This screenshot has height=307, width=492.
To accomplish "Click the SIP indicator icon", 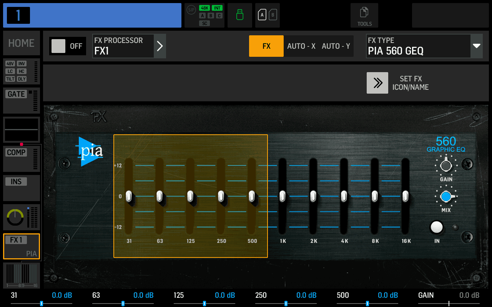I will pyautogui.click(x=191, y=10).
